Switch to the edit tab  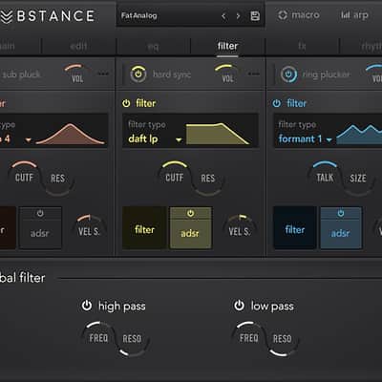coord(78,46)
